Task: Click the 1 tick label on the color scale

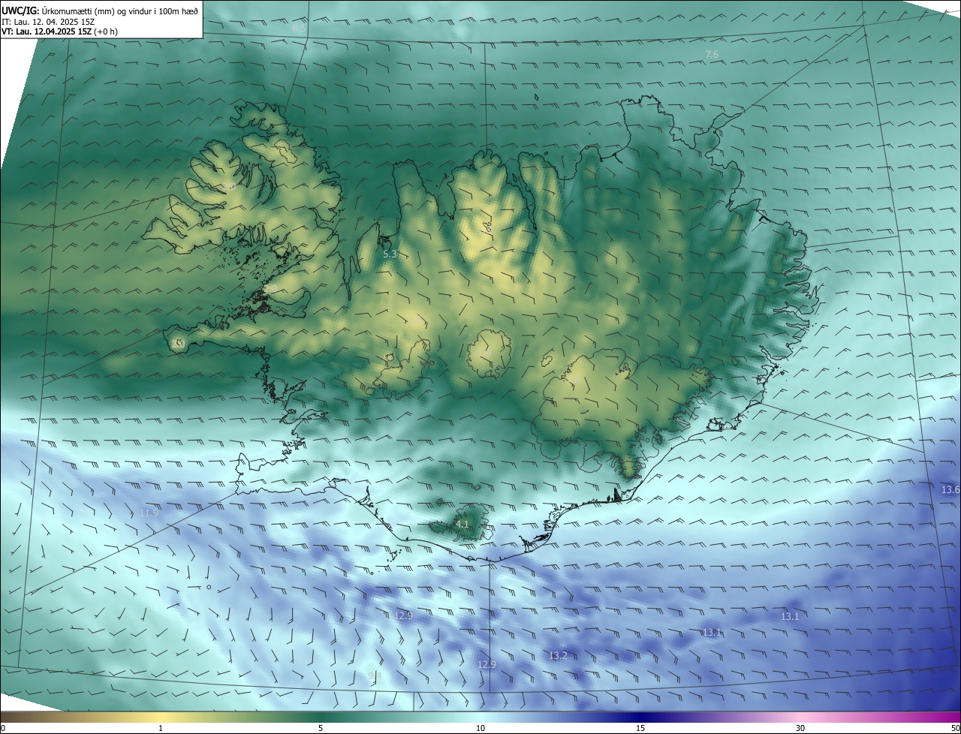Action: 161,728
